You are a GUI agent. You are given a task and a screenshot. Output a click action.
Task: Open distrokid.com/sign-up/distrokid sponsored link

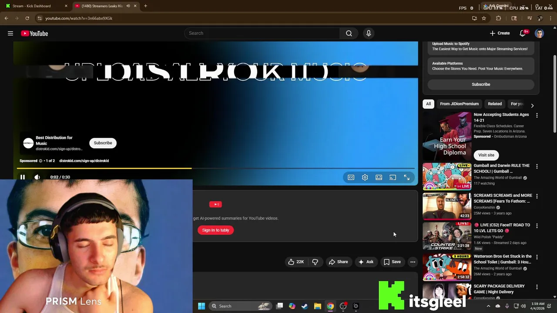coord(84,161)
